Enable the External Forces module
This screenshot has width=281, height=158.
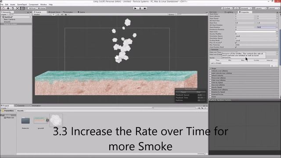point(210,94)
